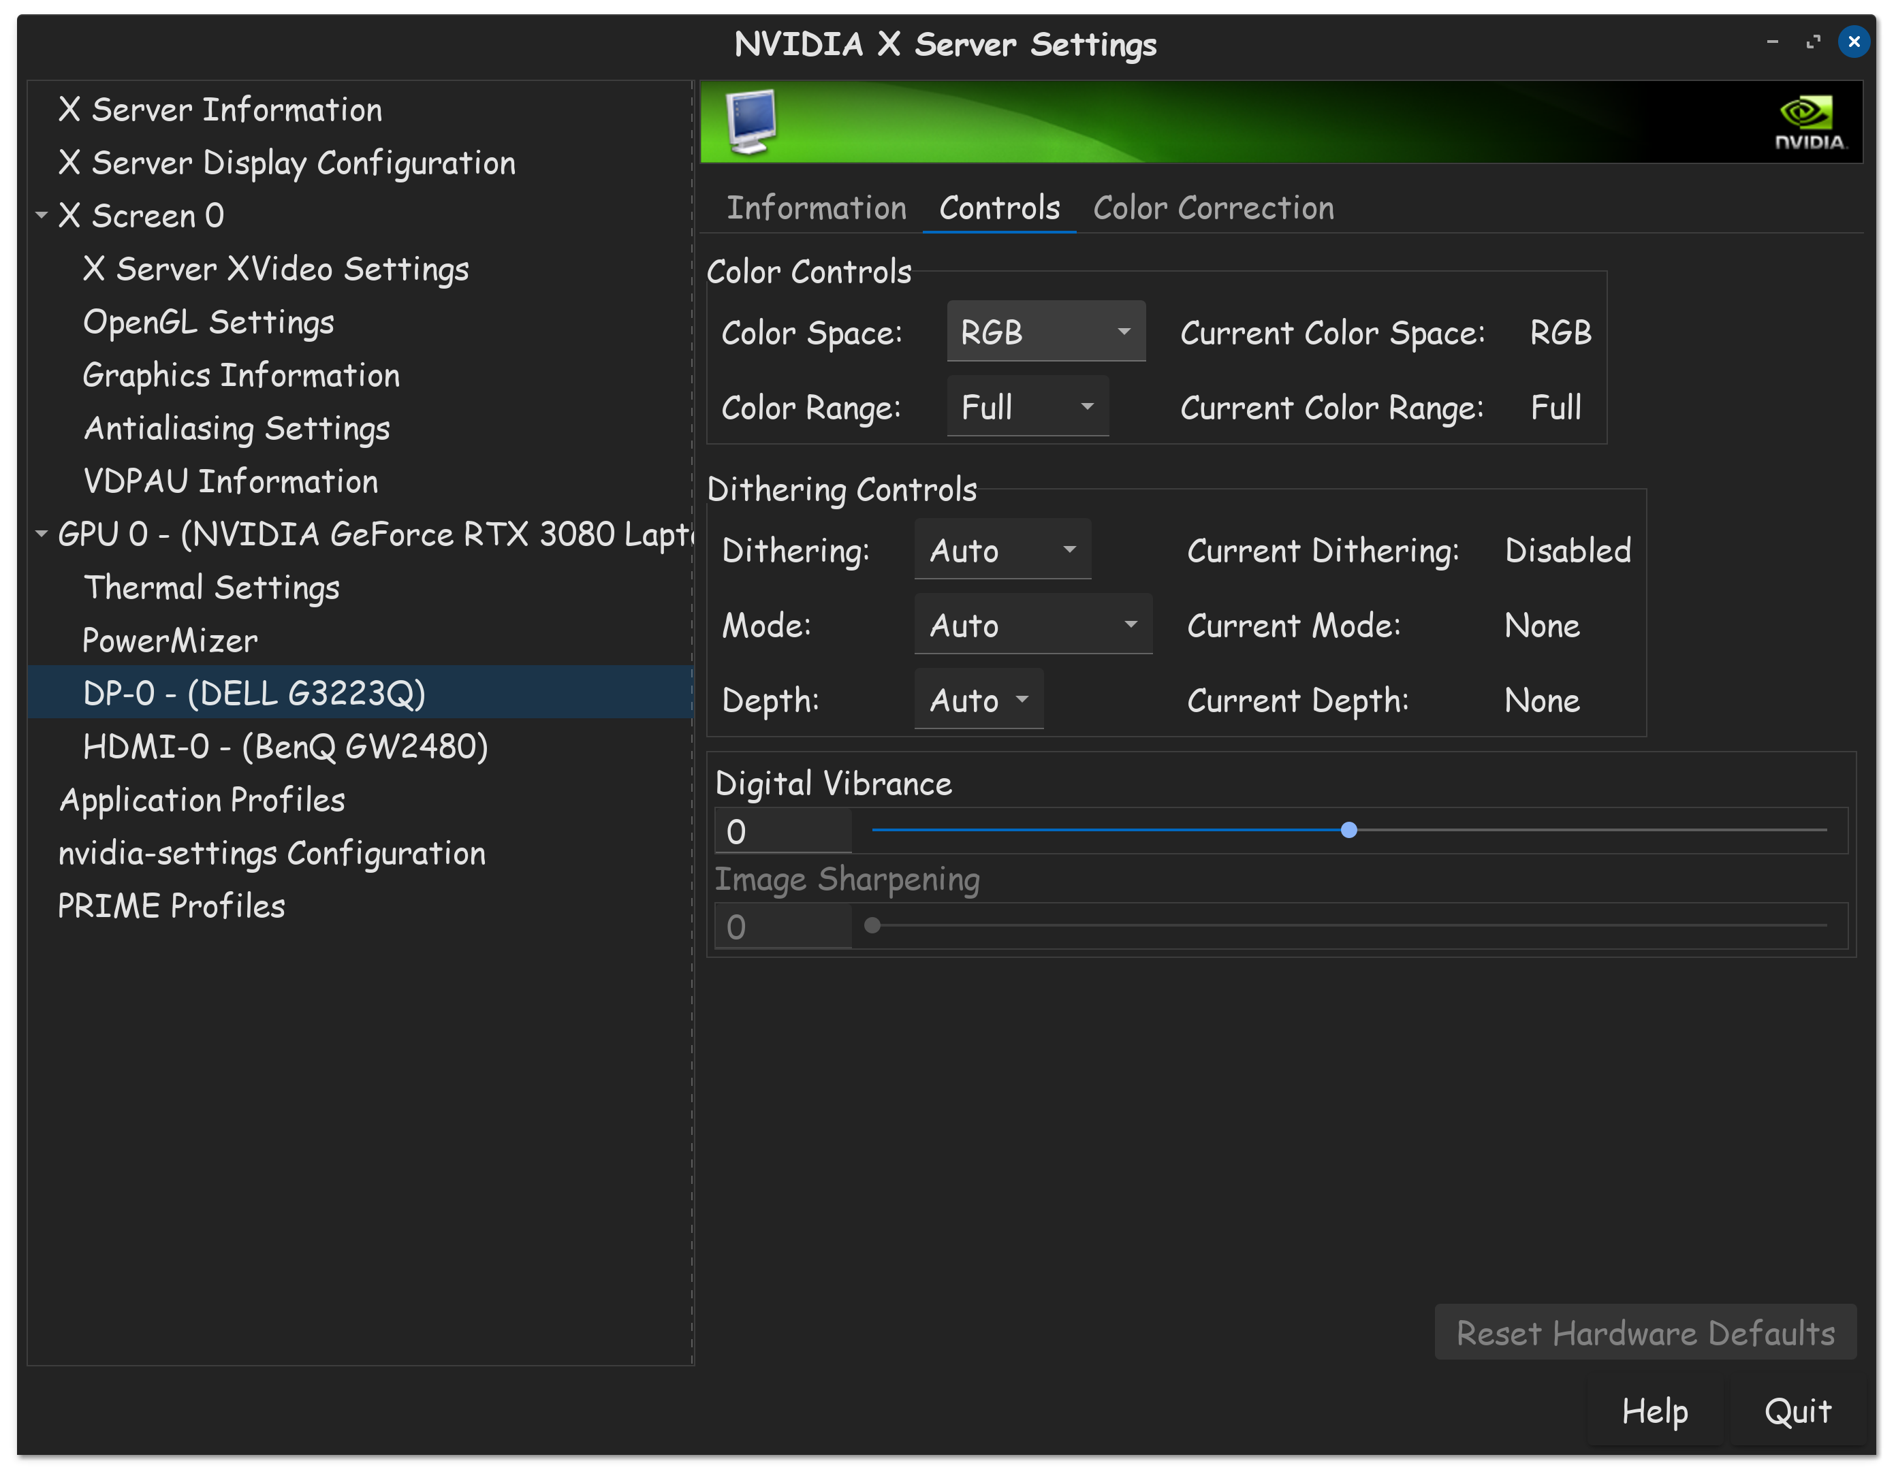Collapse the GPU 0 tree node
1896x1476 pixels.
click(42, 534)
